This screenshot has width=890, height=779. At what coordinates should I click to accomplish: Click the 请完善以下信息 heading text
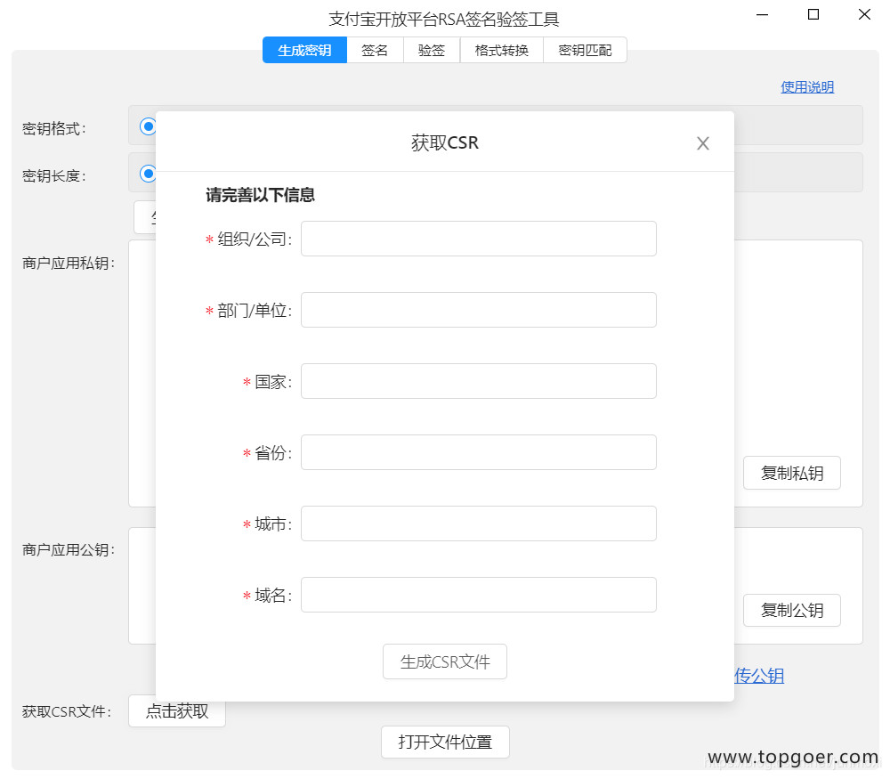pyautogui.click(x=260, y=195)
